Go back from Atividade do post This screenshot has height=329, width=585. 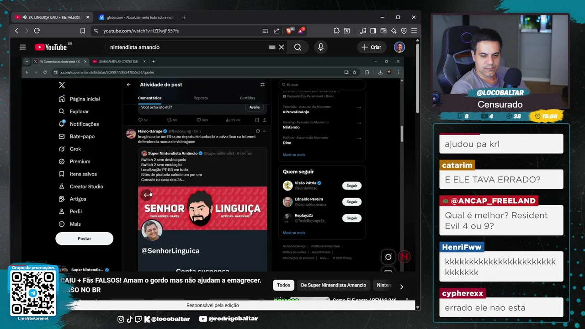point(128,85)
